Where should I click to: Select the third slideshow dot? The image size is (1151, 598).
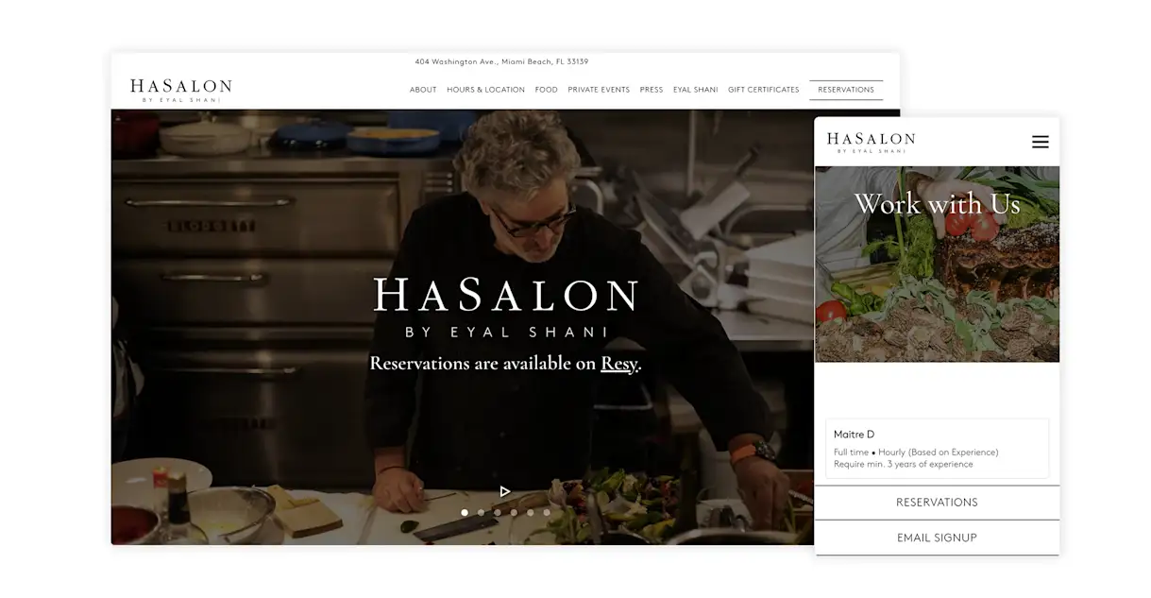point(498,513)
